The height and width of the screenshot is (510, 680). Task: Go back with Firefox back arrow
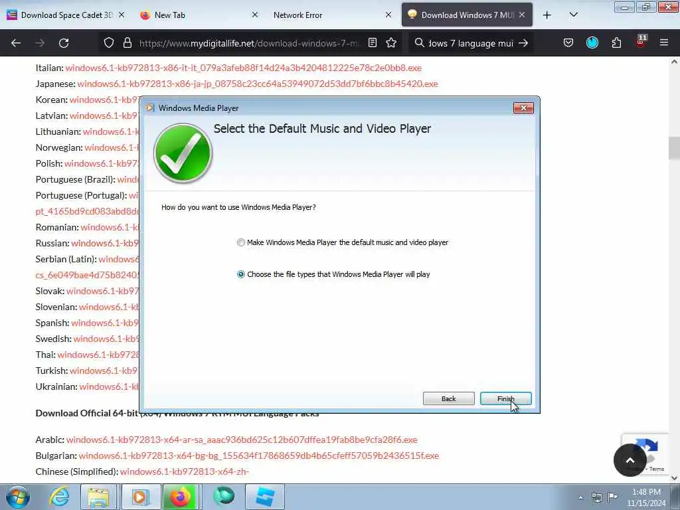(16, 43)
